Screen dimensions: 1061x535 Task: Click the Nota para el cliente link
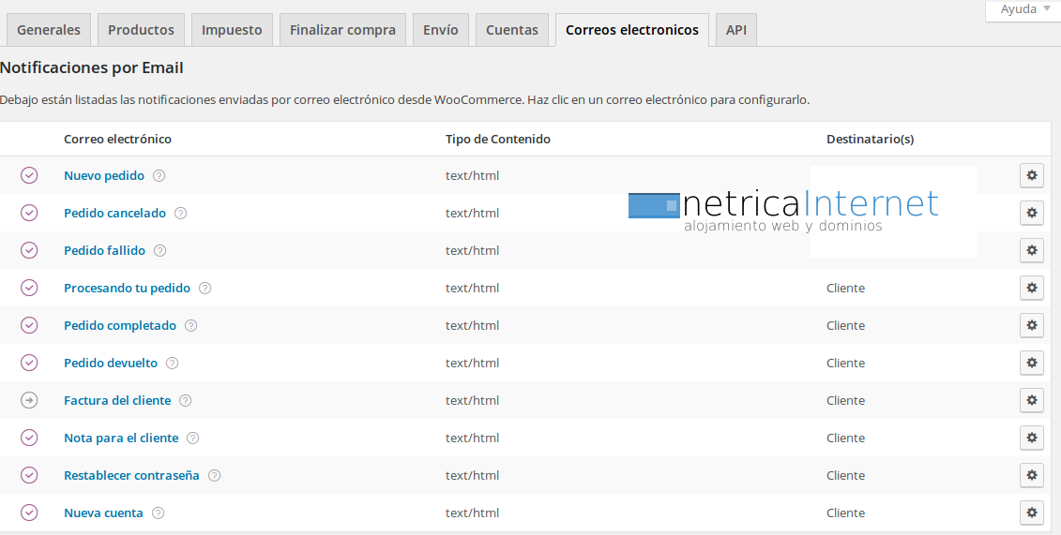click(121, 438)
